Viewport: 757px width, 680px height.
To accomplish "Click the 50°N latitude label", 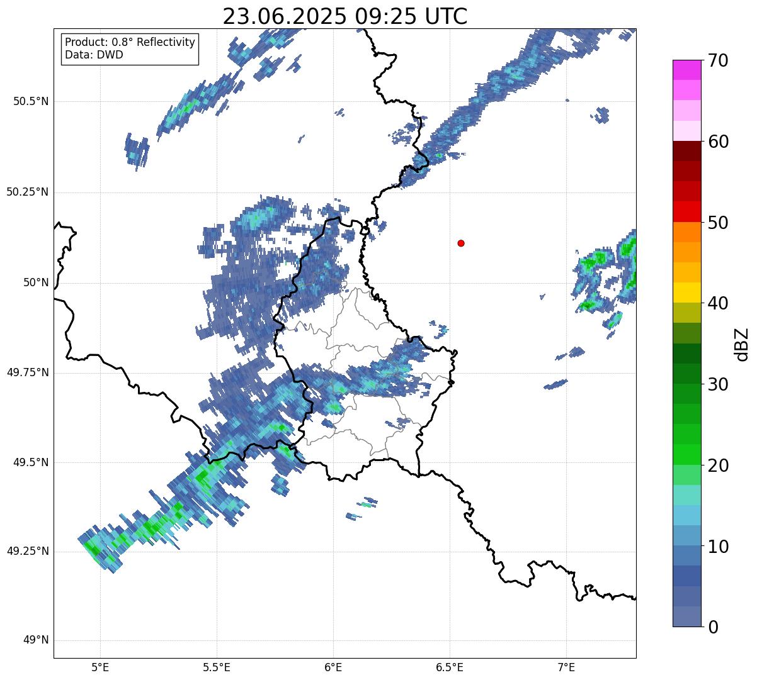I will pyautogui.click(x=36, y=283).
